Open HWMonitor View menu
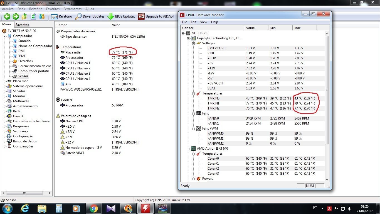The width and height of the screenshot is (380, 214). (x=204, y=22)
